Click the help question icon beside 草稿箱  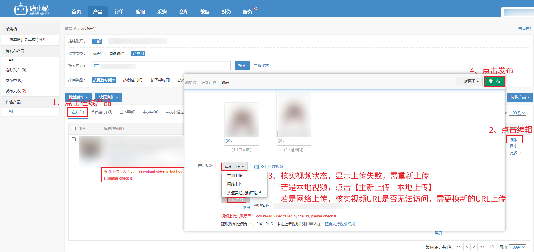point(110,113)
